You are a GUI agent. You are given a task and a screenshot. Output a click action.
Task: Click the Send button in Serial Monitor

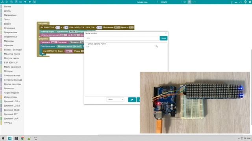[x=163, y=38]
